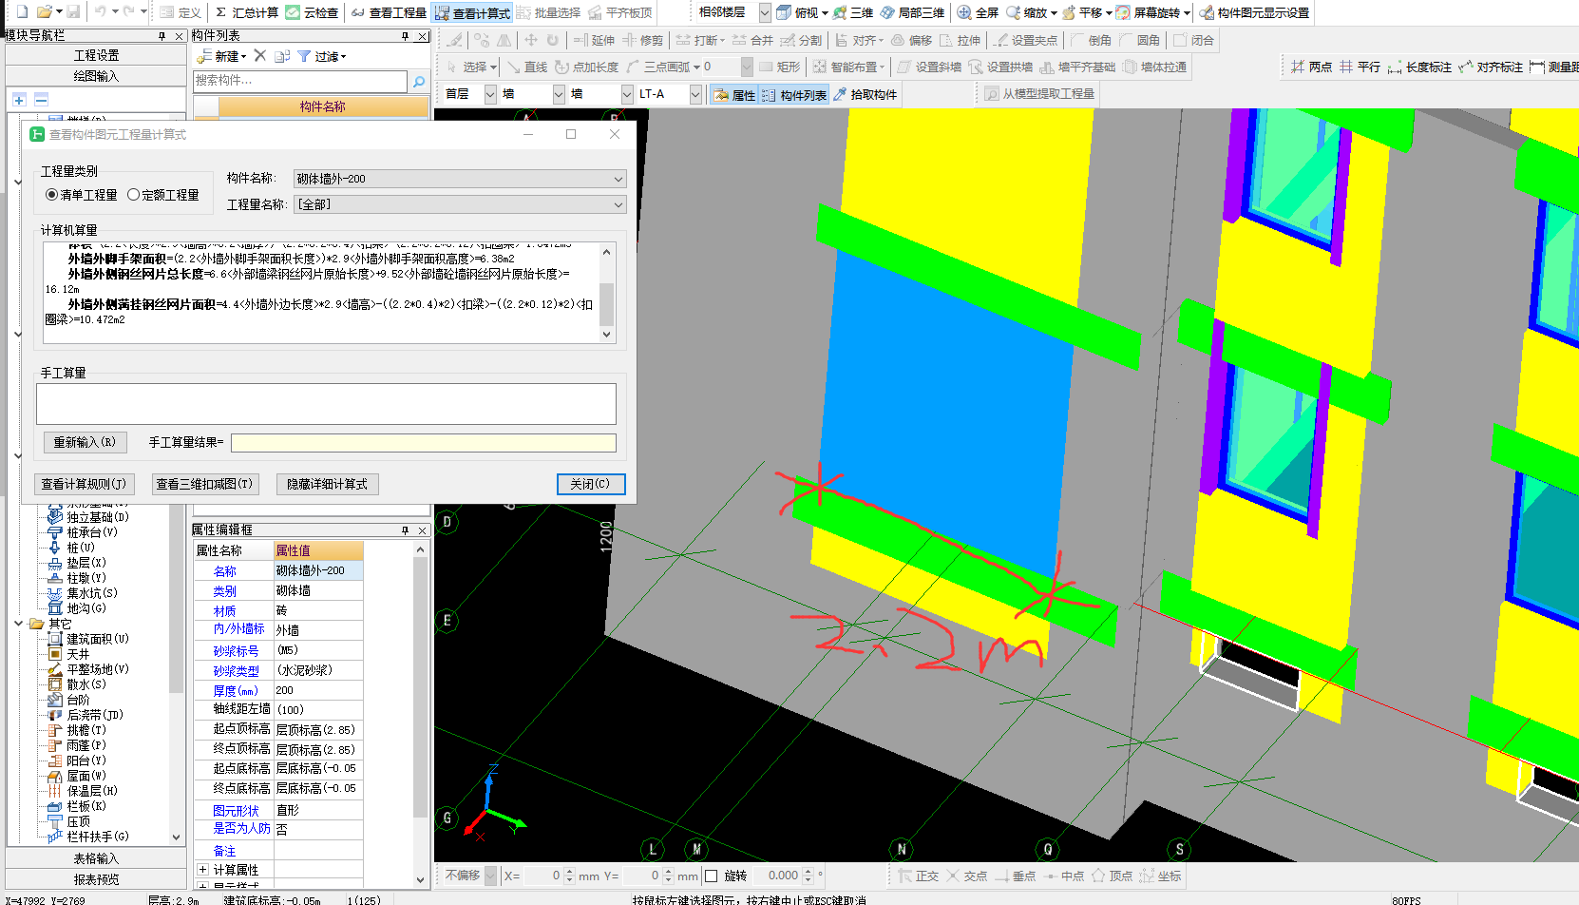Toggle 正交 orthogonal snap mode
This screenshot has height=905, width=1579.
(919, 876)
